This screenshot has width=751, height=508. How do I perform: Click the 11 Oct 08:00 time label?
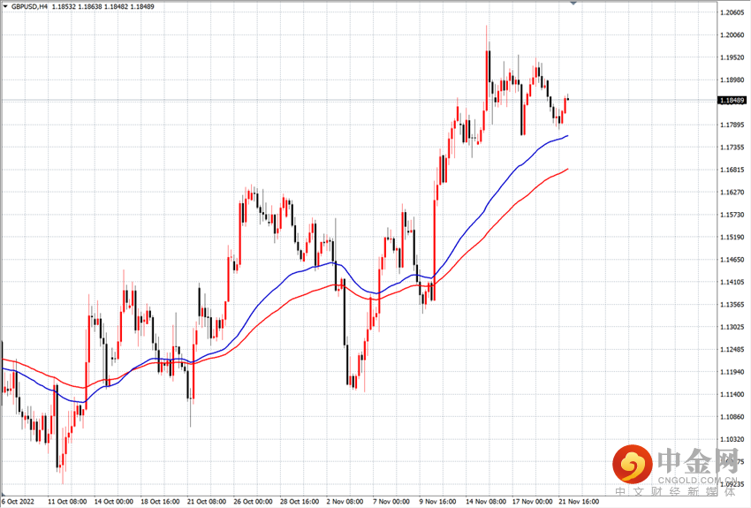[x=67, y=501]
